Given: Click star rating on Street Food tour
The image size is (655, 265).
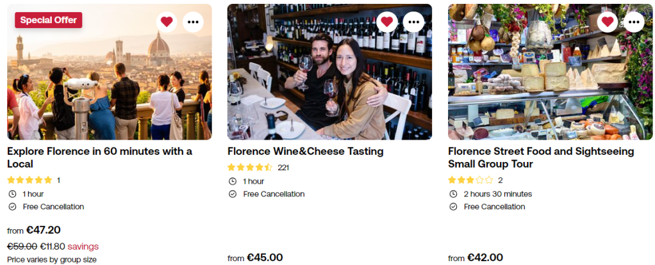Looking at the screenshot, I should pos(470,181).
